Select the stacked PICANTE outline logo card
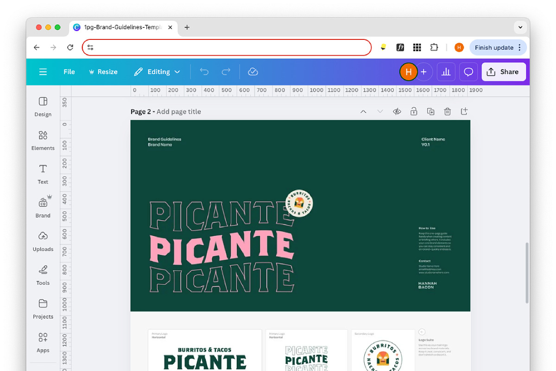The image size is (556, 371). point(306,350)
